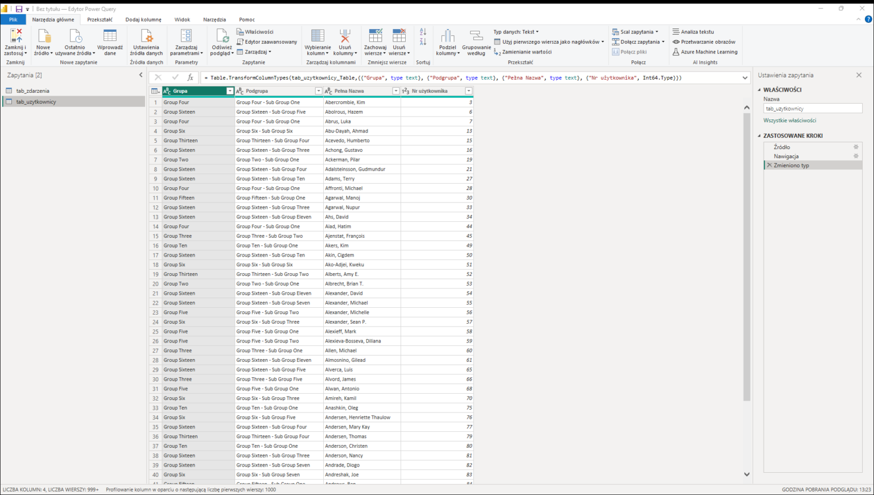Viewport: 874px width, 495px height.
Task: Open Azure Machine Learning tool
Action: coord(706,52)
